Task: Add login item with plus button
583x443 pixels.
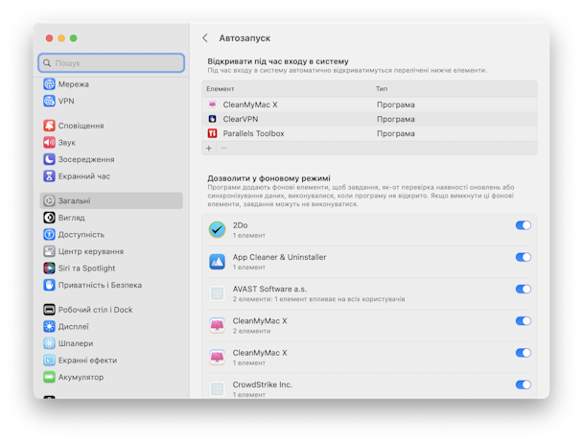Action: [x=209, y=148]
